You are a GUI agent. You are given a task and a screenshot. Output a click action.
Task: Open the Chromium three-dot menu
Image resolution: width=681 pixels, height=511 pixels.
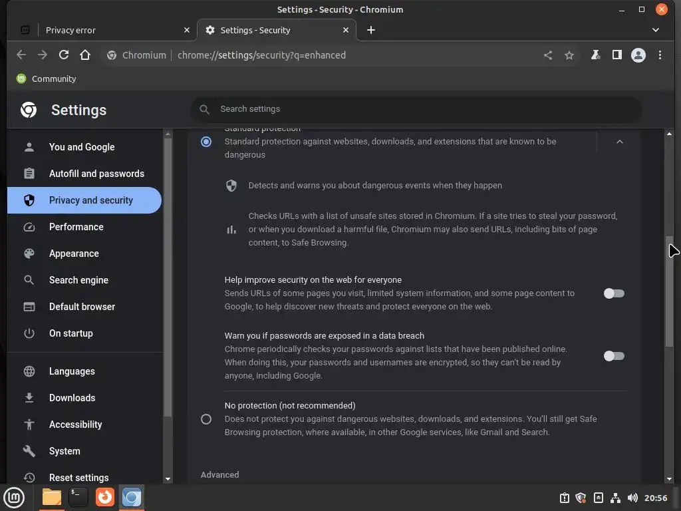[x=660, y=55]
